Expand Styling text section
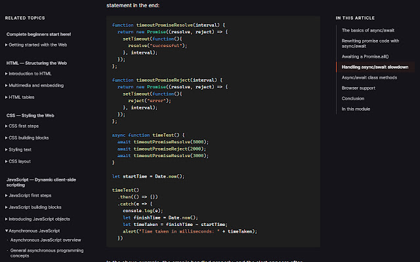Image resolution: width=420 pixels, height=262 pixels. coord(18,150)
